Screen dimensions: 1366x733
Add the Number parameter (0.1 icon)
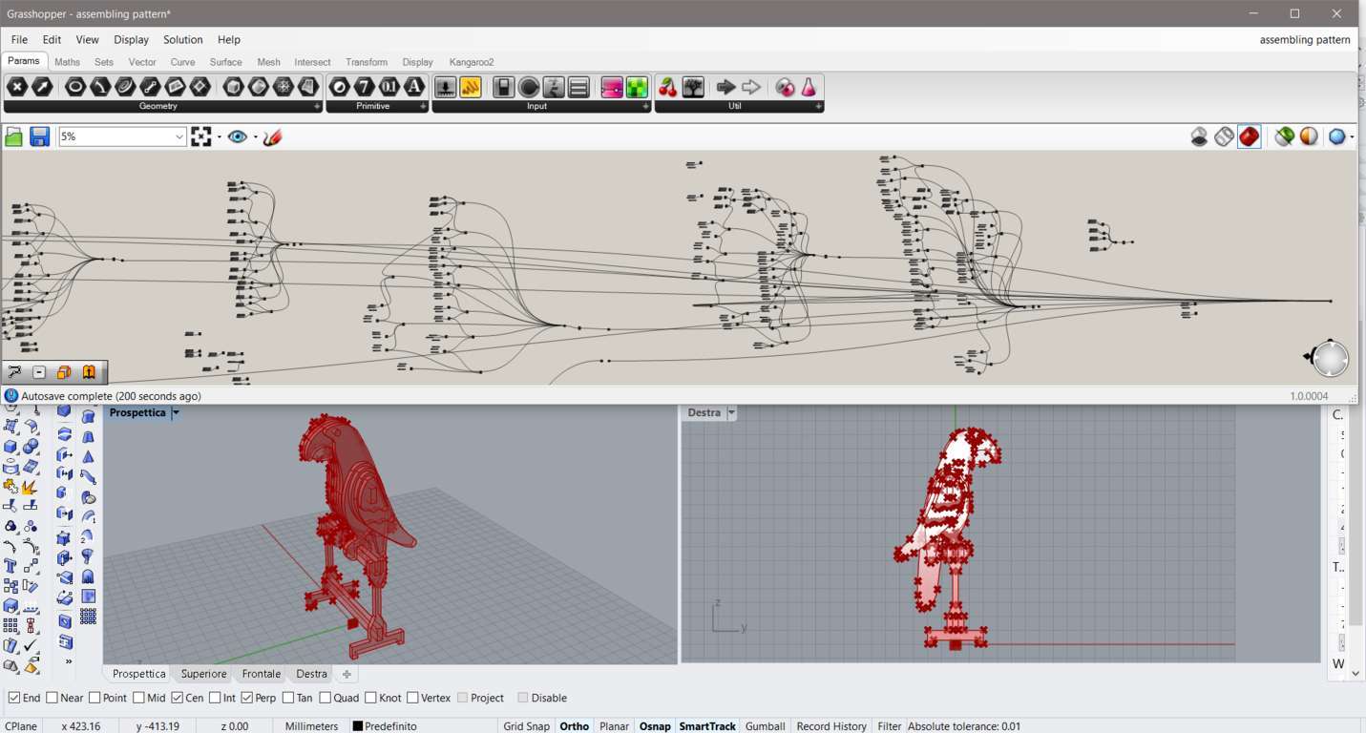pyautogui.click(x=389, y=87)
